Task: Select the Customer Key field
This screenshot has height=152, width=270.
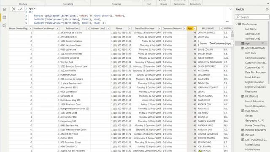Action: 252,68
